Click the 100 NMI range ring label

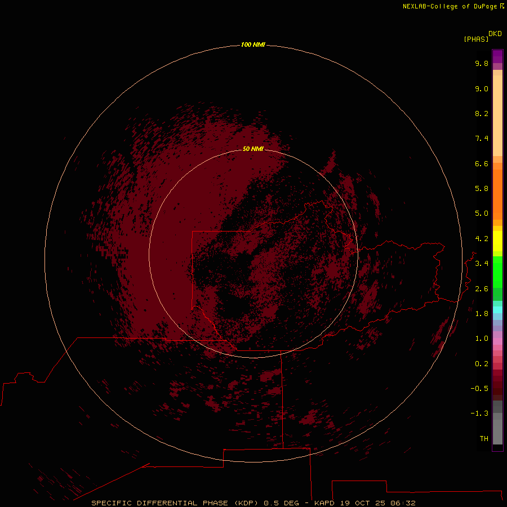pos(253,45)
